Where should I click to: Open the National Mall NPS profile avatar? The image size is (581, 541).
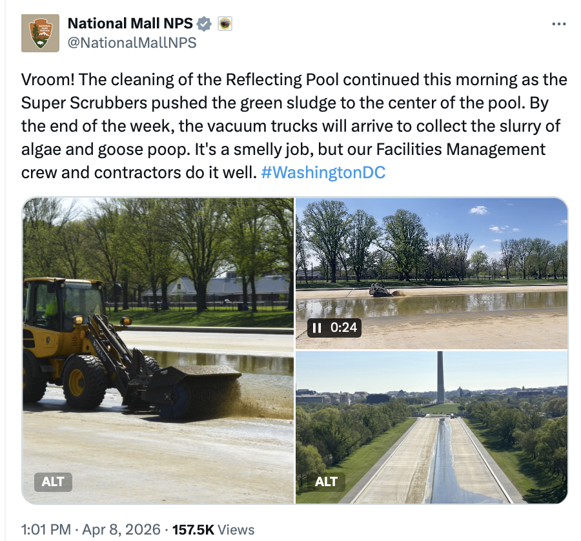pyautogui.click(x=40, y=33)
